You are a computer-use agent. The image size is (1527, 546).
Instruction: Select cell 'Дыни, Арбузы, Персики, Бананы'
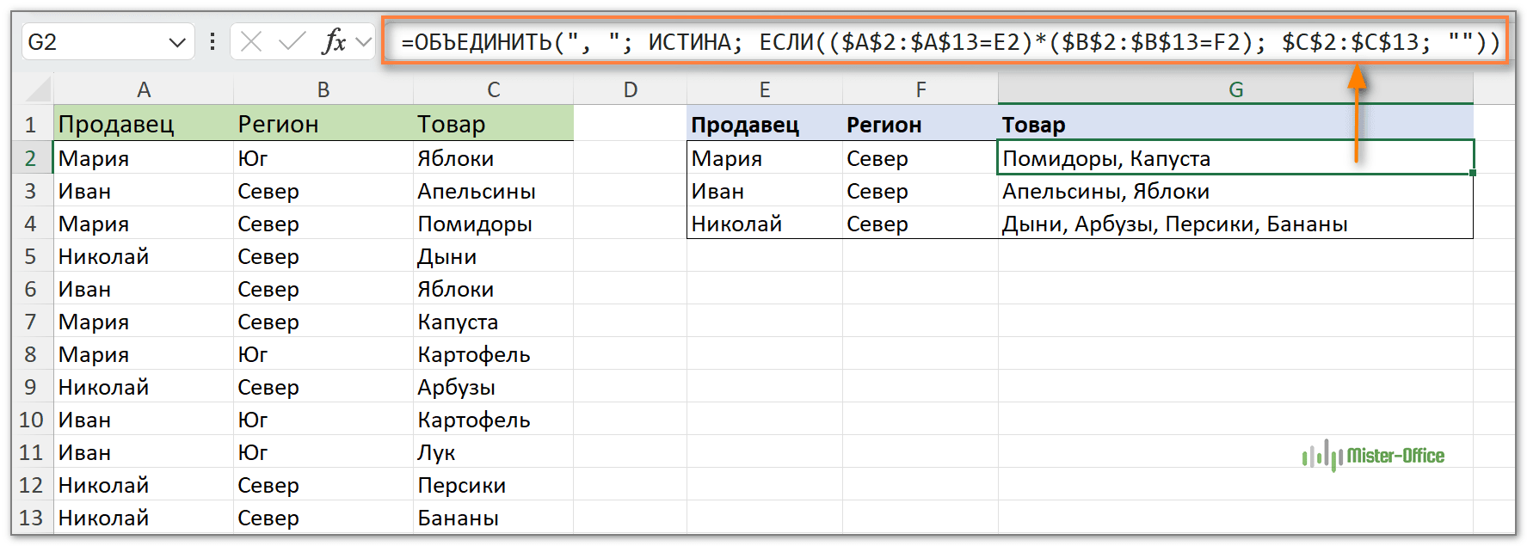1236,224
